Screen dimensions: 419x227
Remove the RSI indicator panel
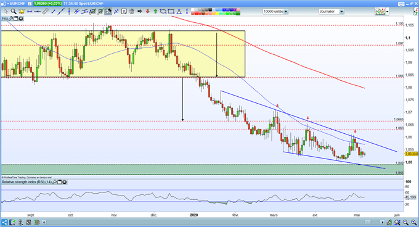click(65, 182)
